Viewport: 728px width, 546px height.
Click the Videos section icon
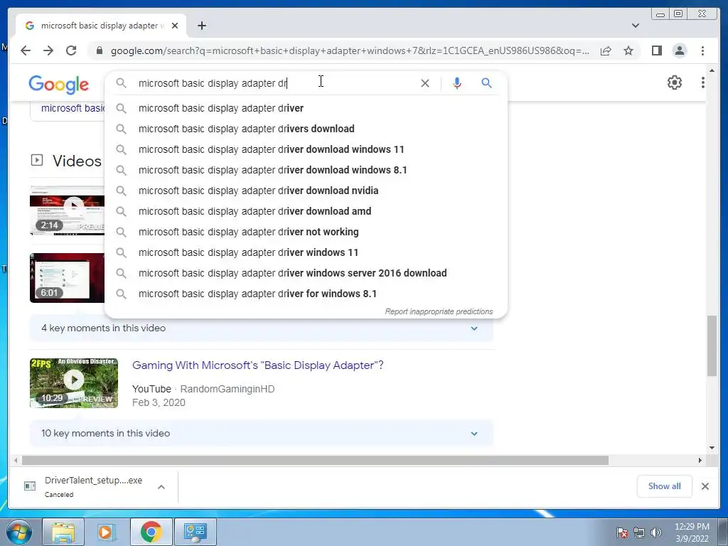(37, 160)
